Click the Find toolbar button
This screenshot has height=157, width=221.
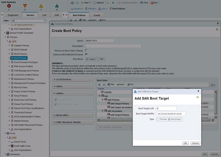[x=144, y=3]
